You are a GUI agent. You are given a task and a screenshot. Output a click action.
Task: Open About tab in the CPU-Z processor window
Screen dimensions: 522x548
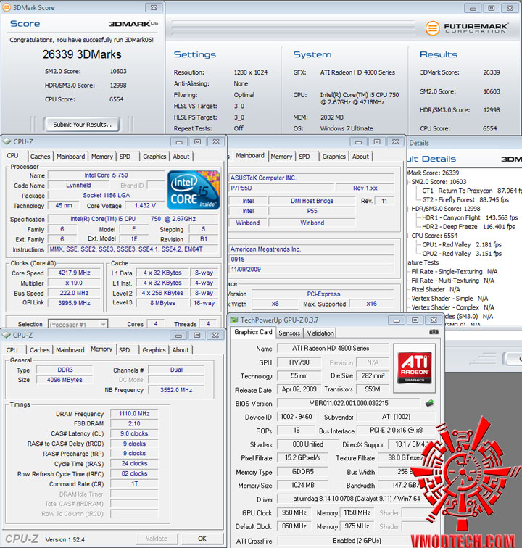[x=181, y=157]
